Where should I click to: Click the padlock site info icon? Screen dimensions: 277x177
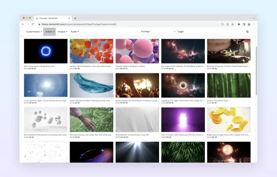[39, 24]
